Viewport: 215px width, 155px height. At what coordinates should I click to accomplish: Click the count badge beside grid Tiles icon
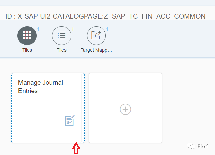point(38,29)
